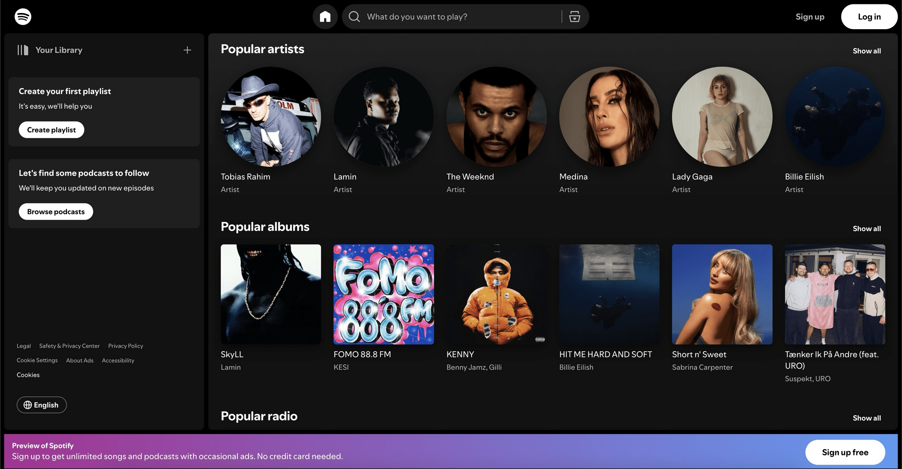Click the Spotify logo icon
The width and height of the screenshot is (902, 469).
click(23, 17)
